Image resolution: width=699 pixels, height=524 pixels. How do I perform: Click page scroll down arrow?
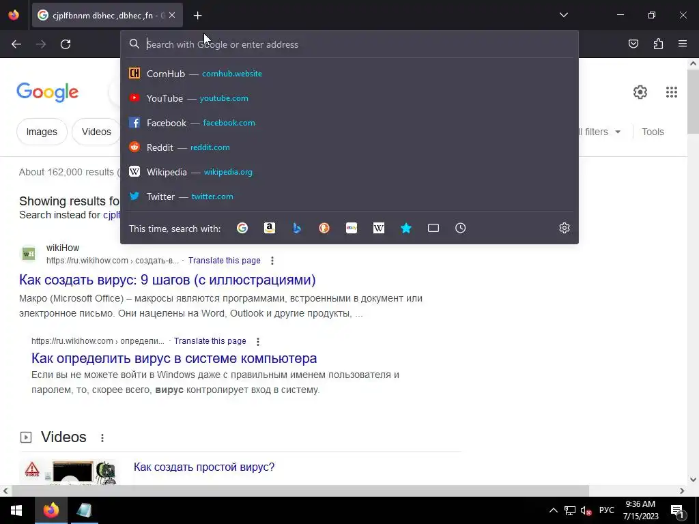(693, 480)
